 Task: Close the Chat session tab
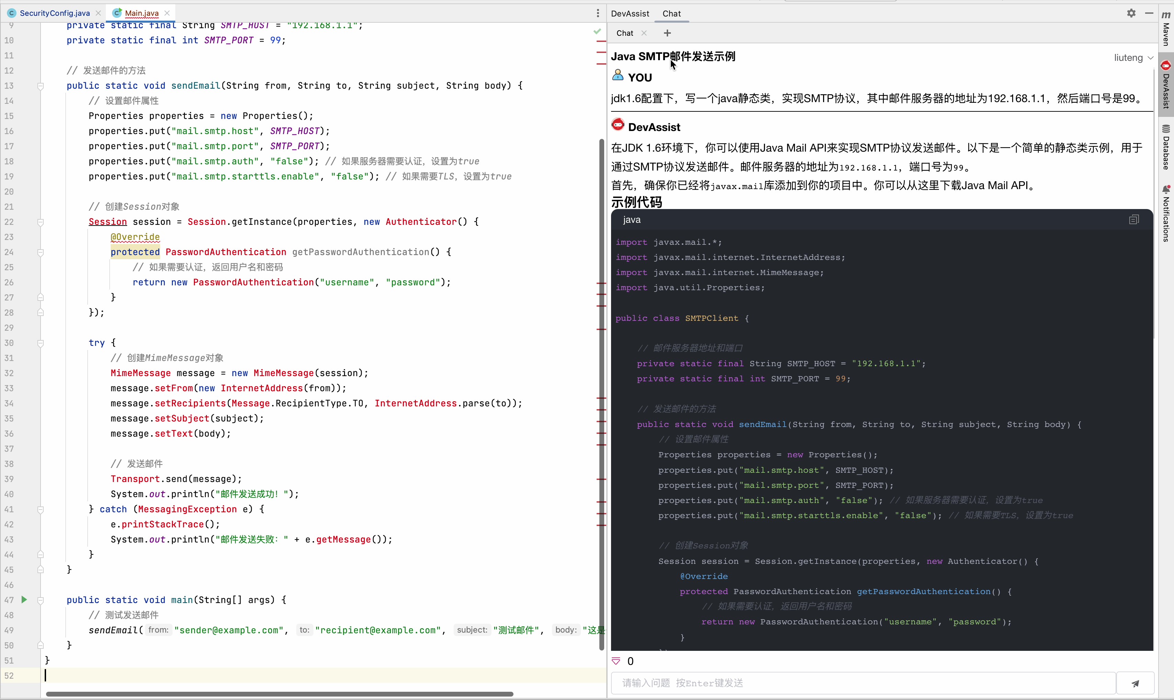(644, 33)
